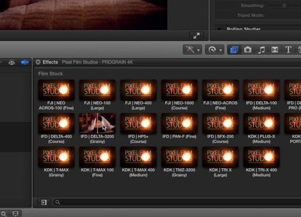Toggle the Tripod Mode checkbox

[270, 15]
